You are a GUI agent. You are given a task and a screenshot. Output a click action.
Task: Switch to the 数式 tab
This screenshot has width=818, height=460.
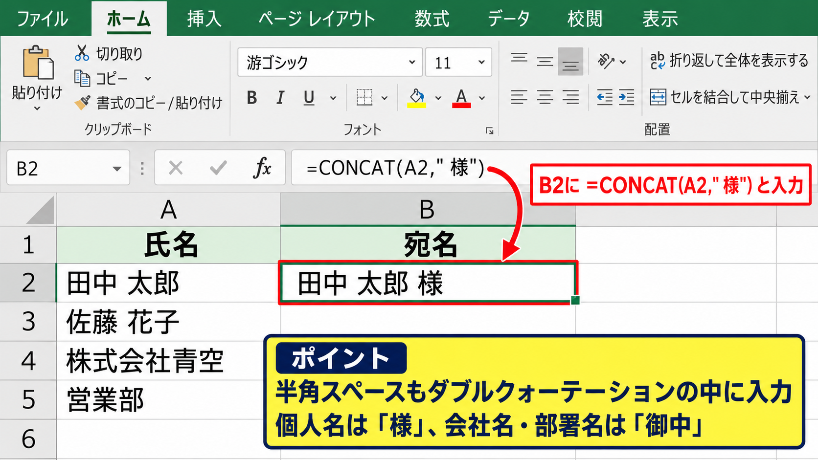432,19
